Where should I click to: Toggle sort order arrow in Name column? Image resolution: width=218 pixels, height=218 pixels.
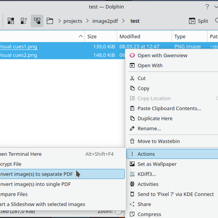click(81, 37)
